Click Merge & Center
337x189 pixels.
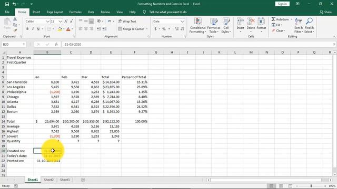point(131,29)
